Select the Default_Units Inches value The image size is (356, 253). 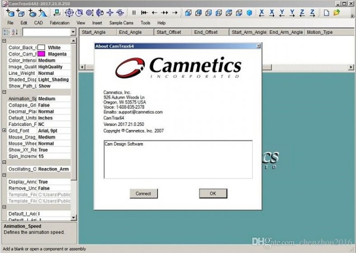pyautogui.click(x=54, y=118)
